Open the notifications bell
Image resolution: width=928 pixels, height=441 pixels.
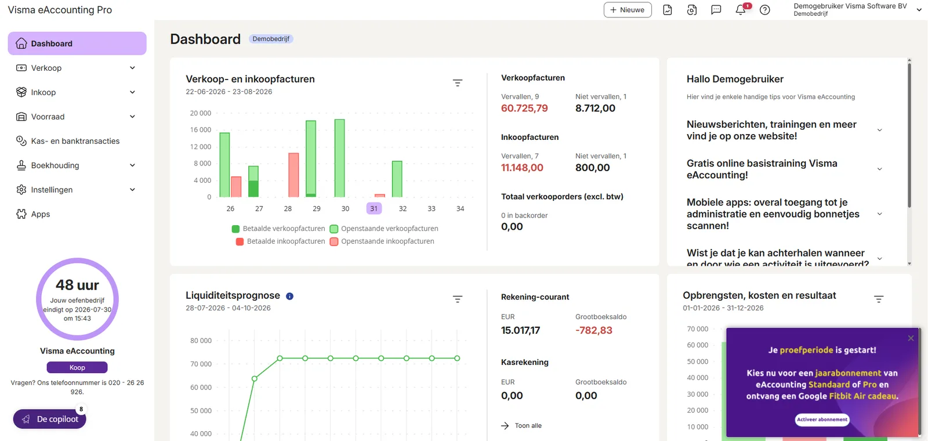tap(741, 10)
